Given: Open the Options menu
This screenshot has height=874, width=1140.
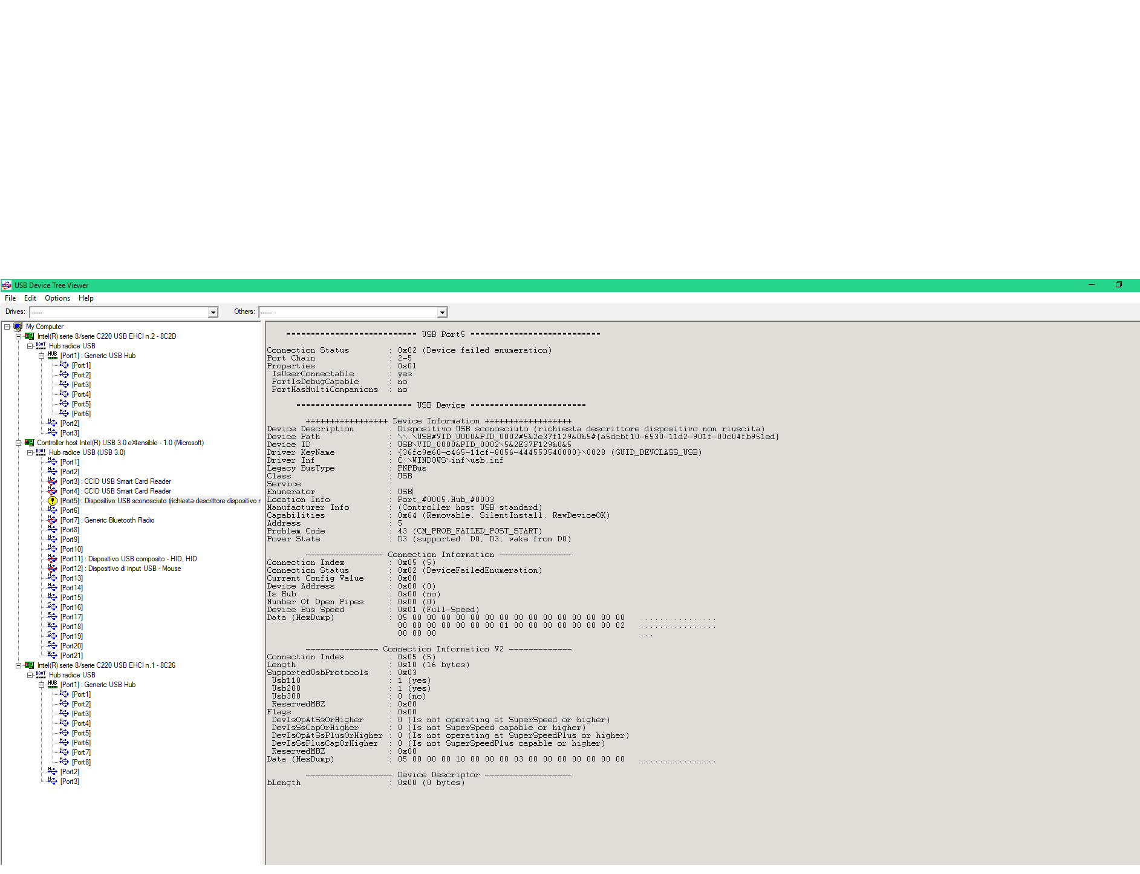Looking at the screenshot, I should 57,298.
